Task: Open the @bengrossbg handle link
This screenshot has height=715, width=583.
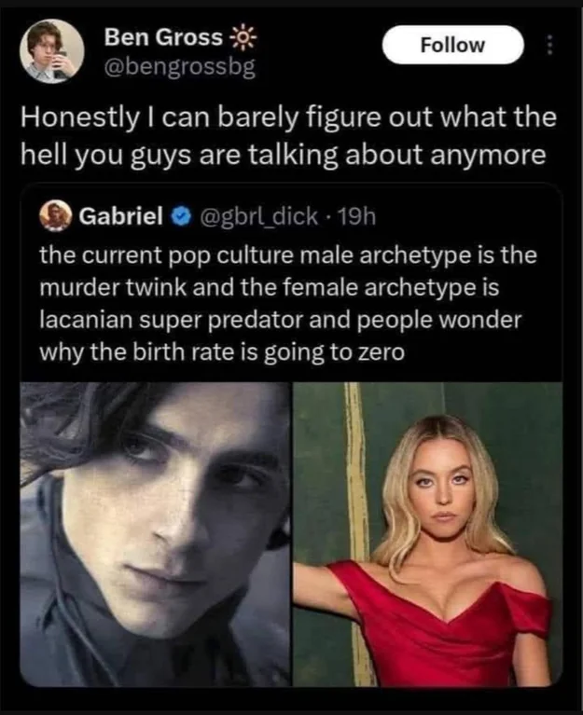Action: [x=180, y=67]
